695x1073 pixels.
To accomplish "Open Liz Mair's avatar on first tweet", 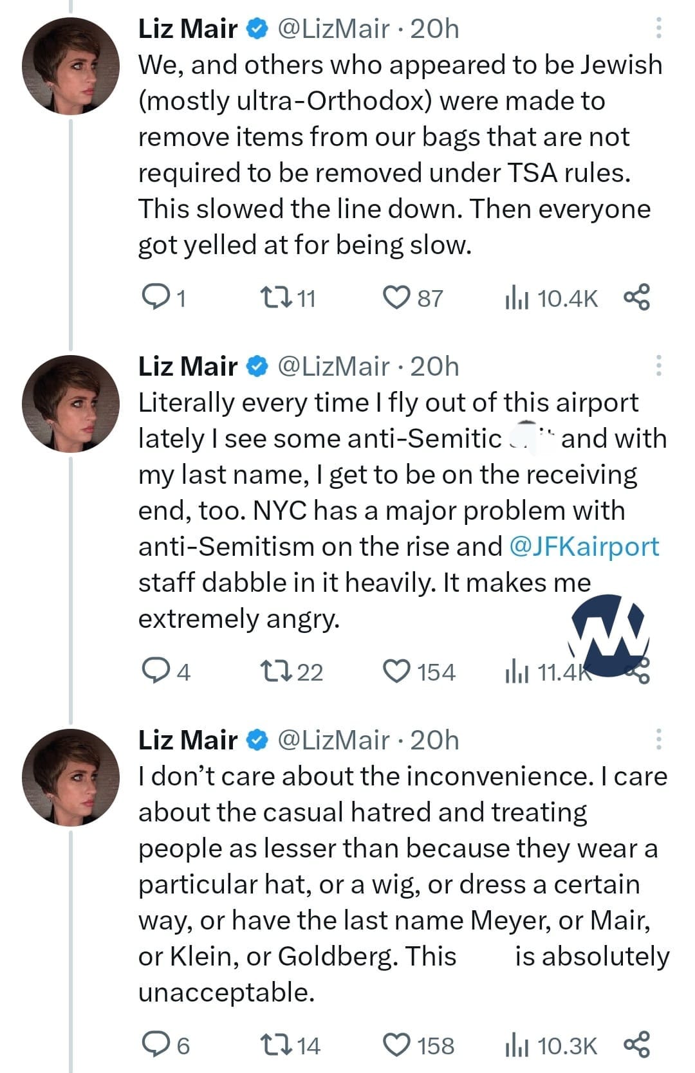I will coord(71,66).
